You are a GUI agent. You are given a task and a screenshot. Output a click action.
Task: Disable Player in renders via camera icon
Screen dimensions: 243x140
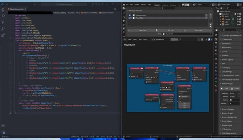[x=240, y=25]
